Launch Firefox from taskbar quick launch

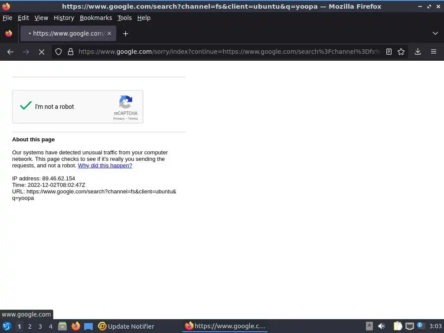[75, 326]
